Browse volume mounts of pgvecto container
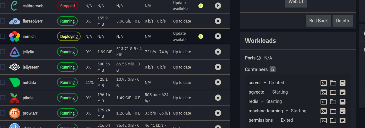The image size is (365, 128). tap(333, 92)
